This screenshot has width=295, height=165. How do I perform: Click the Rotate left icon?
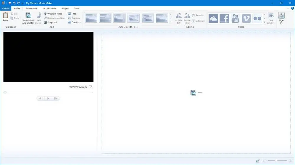(178, 16)
